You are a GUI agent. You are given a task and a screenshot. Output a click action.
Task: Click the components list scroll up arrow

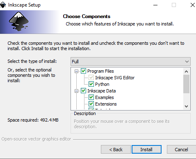coord(186,71)
